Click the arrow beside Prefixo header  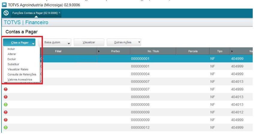pyautogui.click(x=99, y=51)
